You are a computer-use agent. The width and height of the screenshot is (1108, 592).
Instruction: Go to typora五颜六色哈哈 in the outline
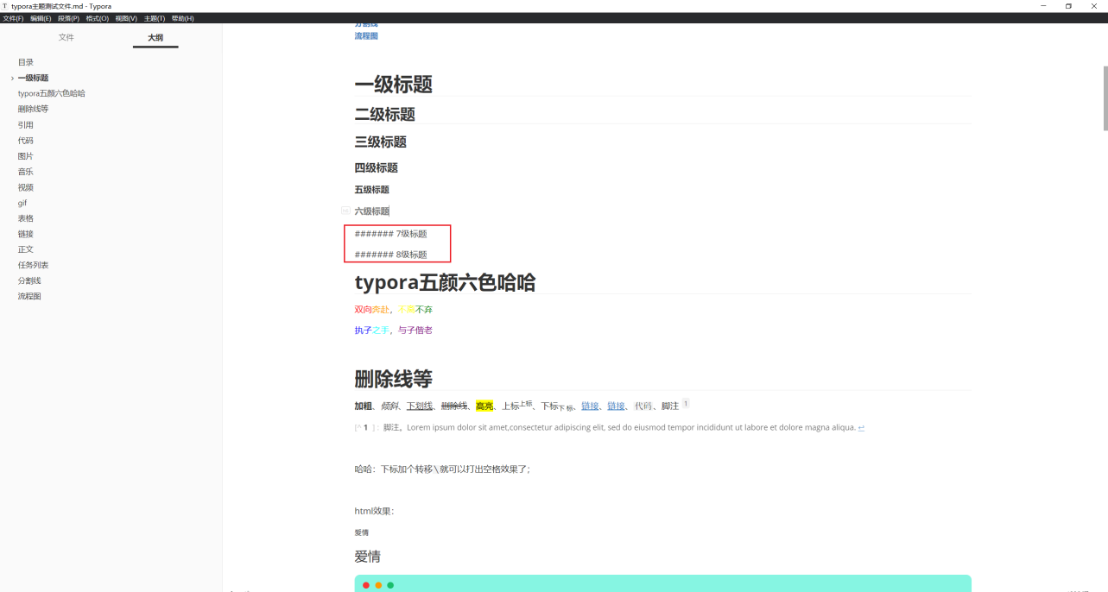coord(52,93)
